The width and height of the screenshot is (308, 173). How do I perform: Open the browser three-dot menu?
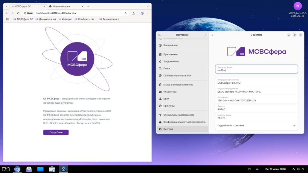pyautogui.click(x=148, y=13)
